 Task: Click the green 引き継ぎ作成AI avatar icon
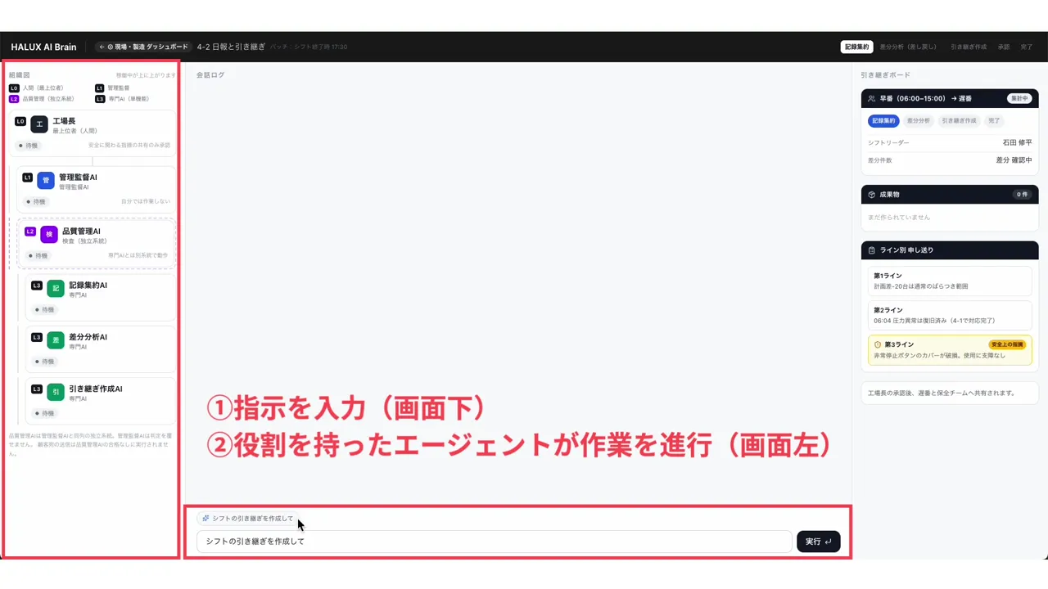click(x=56, y=392)
